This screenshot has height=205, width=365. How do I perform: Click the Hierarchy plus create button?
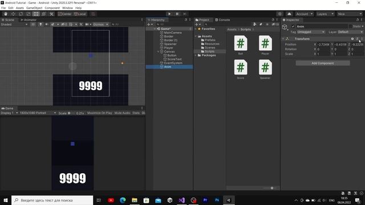(x=149, y=24)
